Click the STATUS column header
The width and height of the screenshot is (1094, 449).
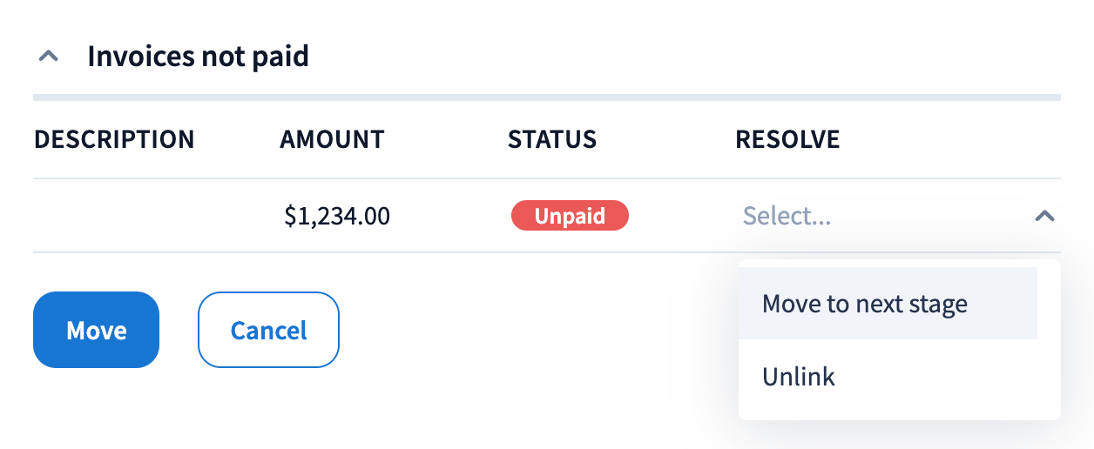coord(552,139)
